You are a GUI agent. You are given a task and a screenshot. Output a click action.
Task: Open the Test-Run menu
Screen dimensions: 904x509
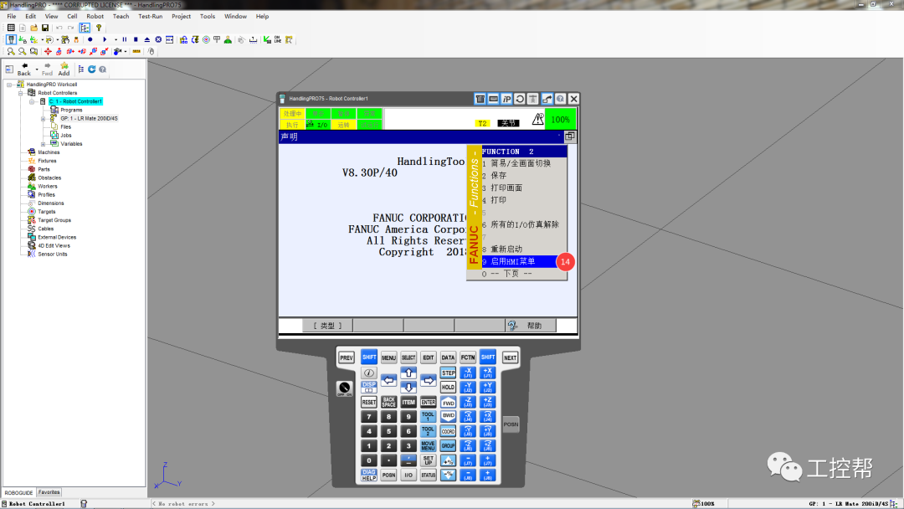pos(150,16)
